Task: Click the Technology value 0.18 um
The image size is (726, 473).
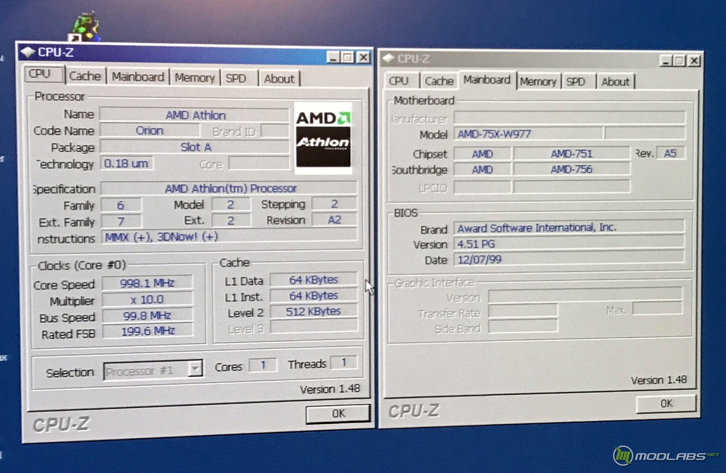Action: (126, 164)
